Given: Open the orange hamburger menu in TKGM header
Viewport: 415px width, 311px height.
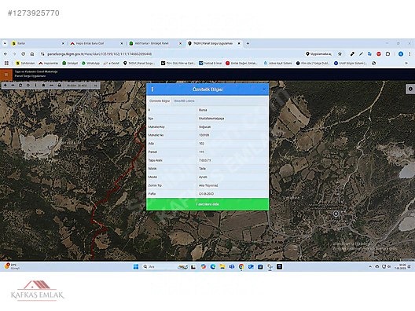Looking at the screenshot, I should click(6, 75).
